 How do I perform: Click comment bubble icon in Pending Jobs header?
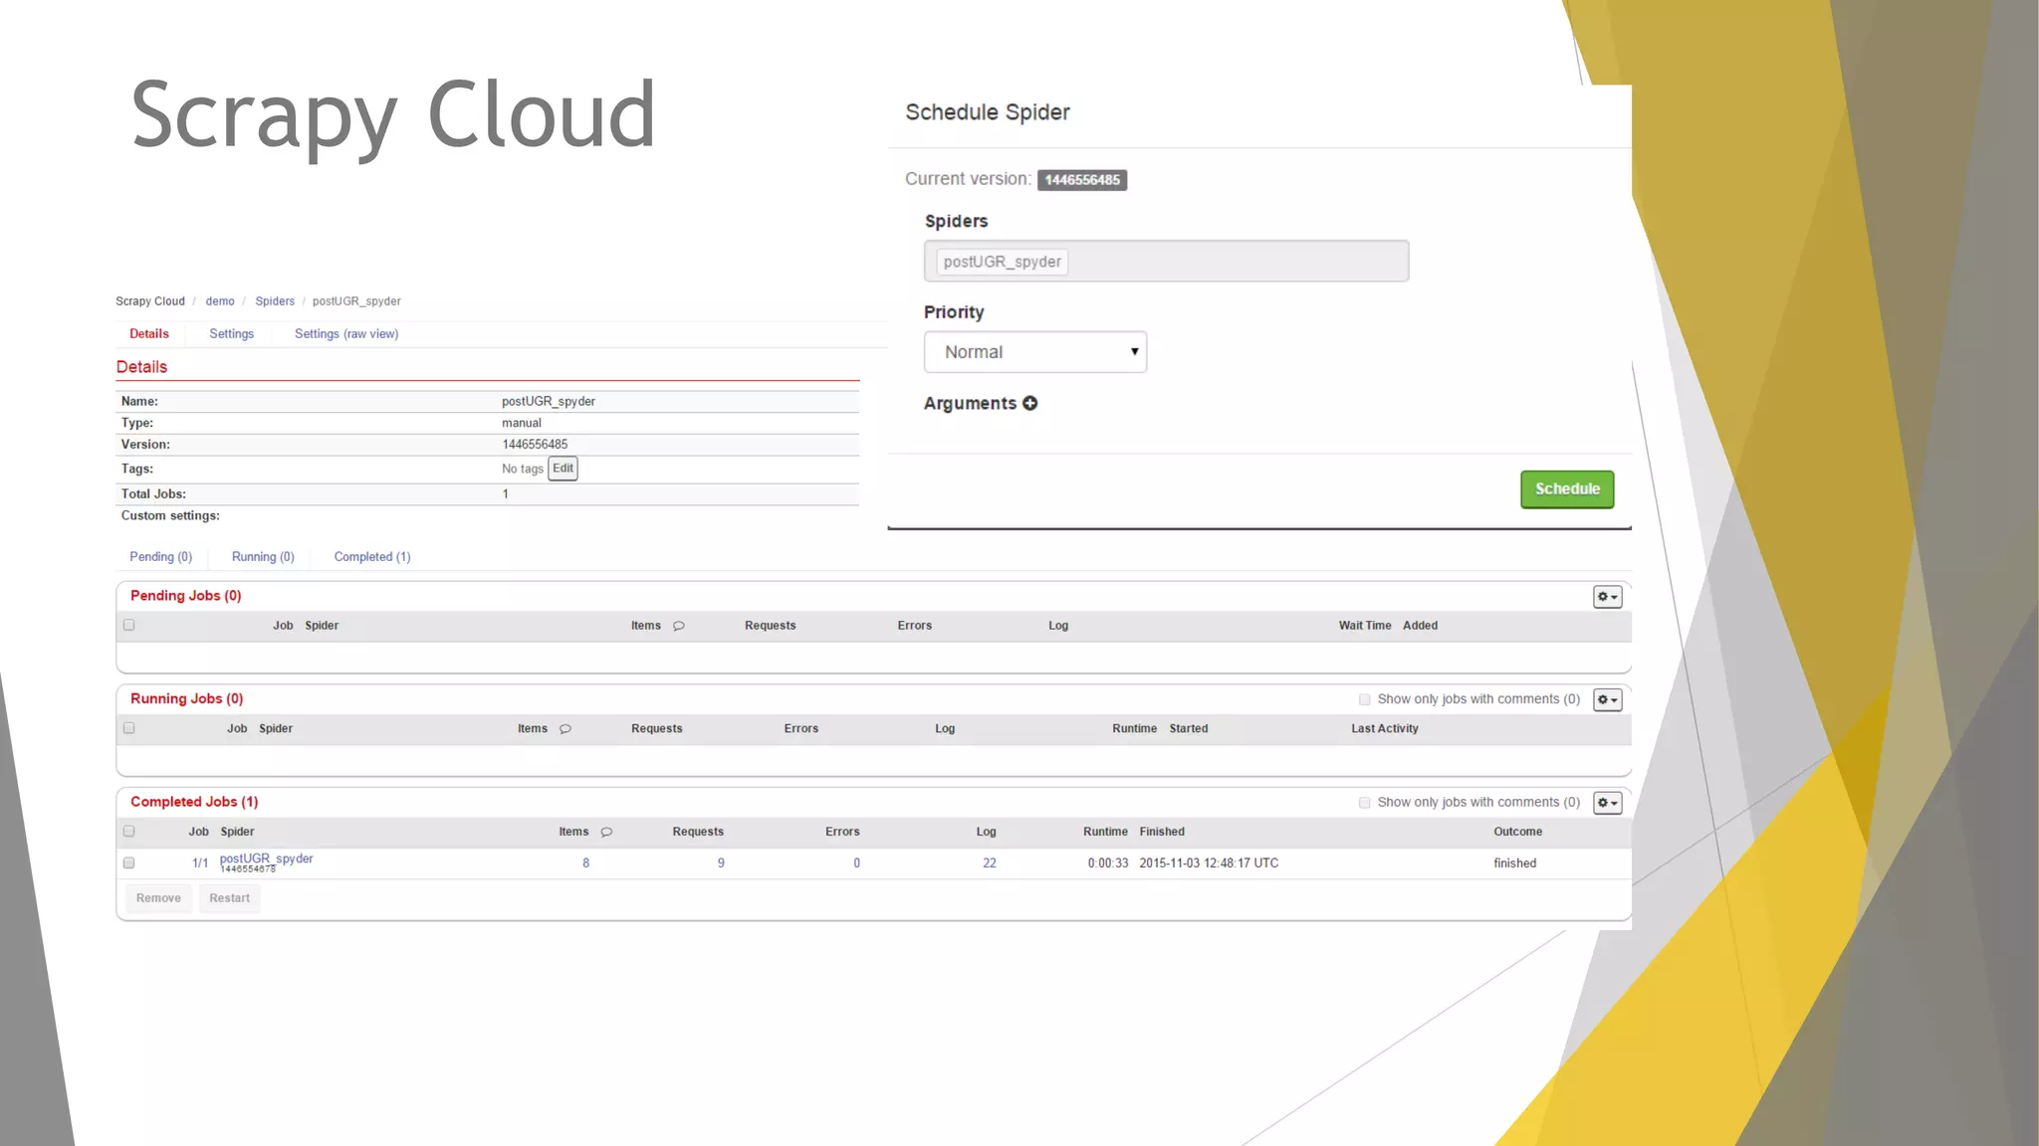(679, 626)
